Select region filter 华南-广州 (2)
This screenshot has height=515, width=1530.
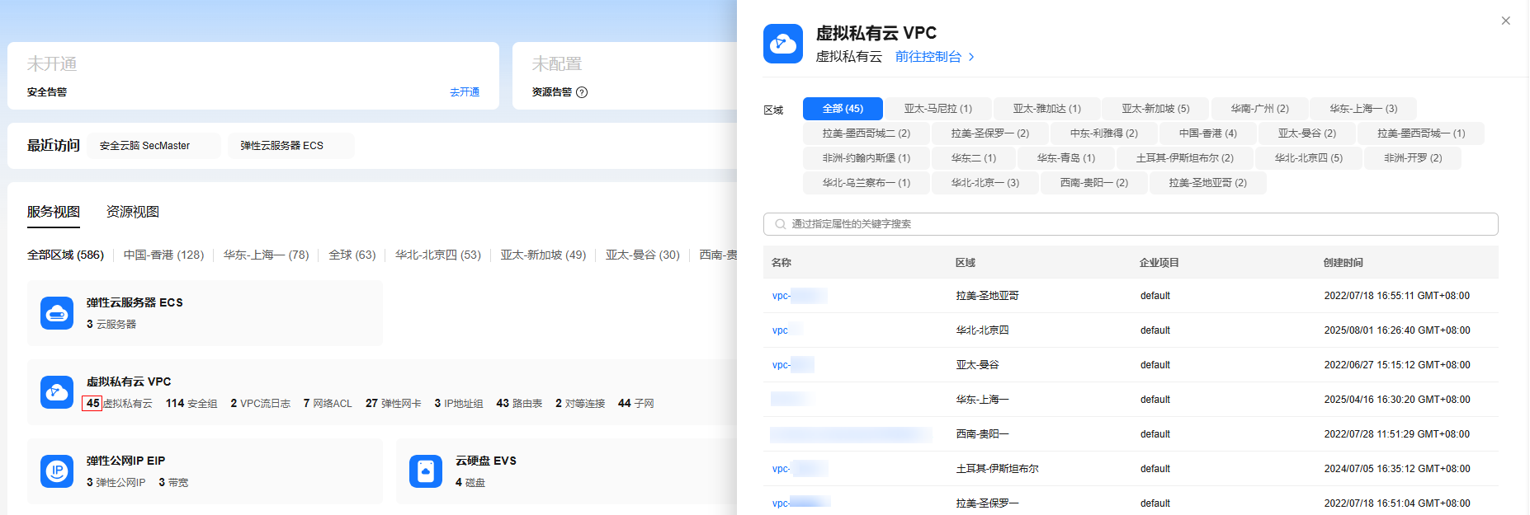point(1259,109)
